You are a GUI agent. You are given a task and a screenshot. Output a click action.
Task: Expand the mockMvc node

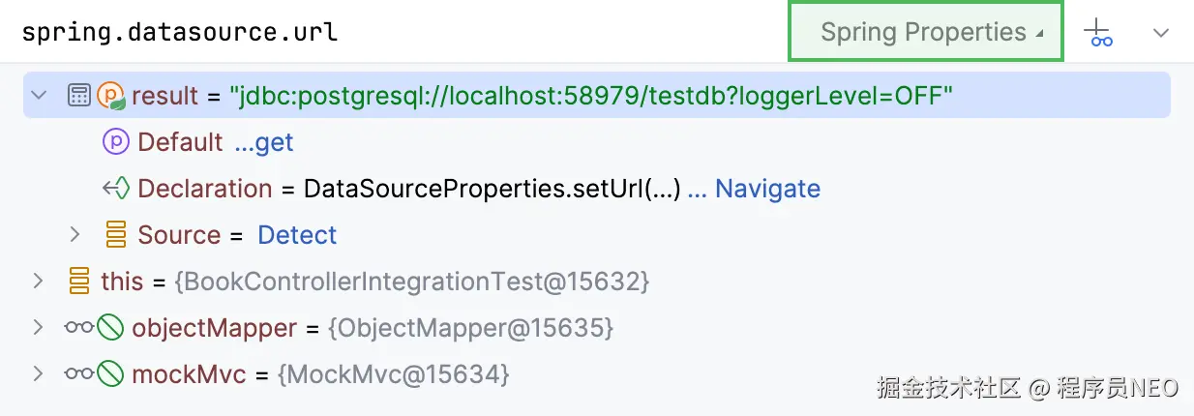pos(38,374)
